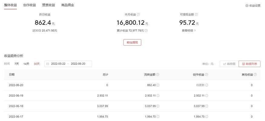Image resolution: width=265 pixels, height=121 pixels.
Task: Select 30天 time range
Action: (37, 64)
